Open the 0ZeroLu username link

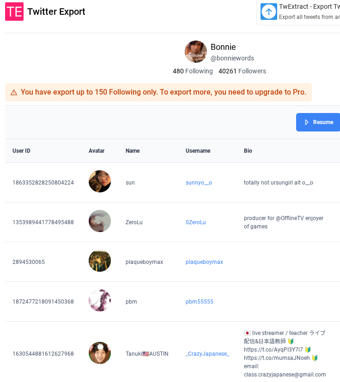(195, 222)
